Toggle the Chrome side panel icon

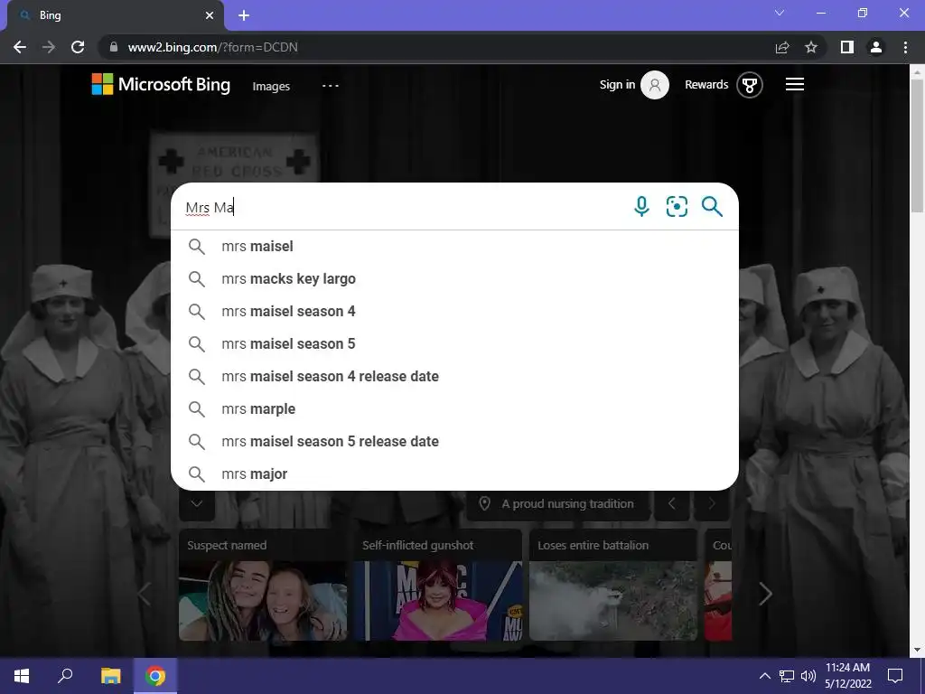pyautogui.click(x=847, y=47)
